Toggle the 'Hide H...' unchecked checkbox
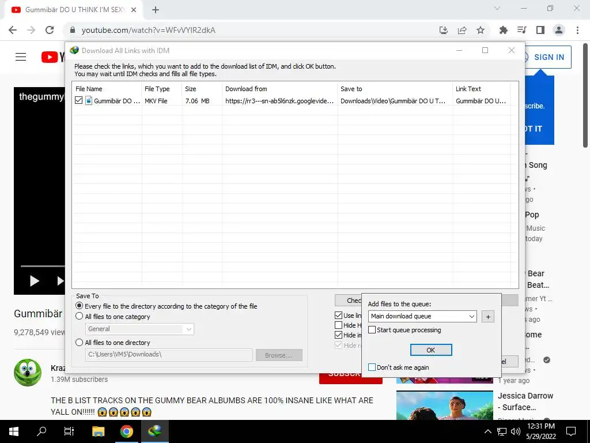This screenshot has width=590, height=443. (x=339, y=325)
